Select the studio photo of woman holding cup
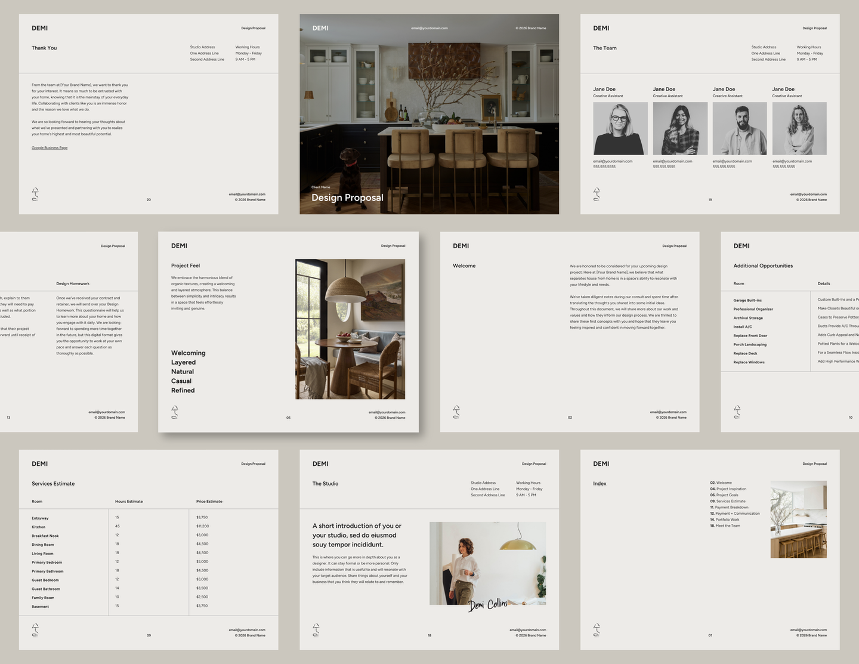 [487, 563]
